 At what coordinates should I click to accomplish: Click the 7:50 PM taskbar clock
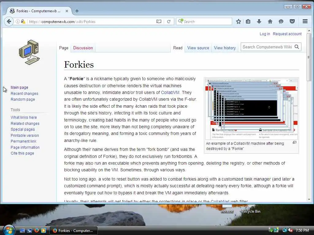[x=302, y=230]
